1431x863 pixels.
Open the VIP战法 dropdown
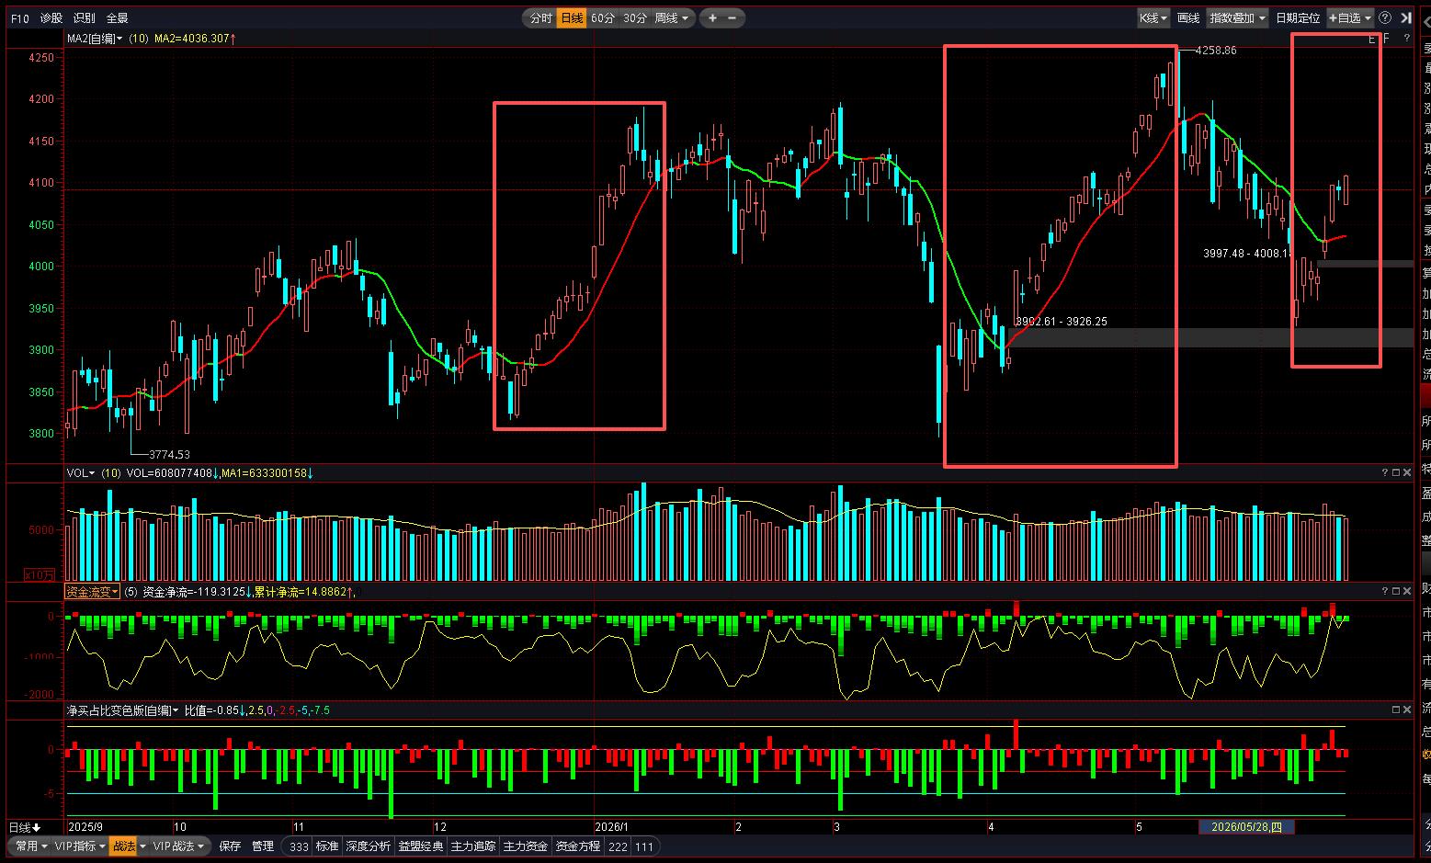[179, 846]
